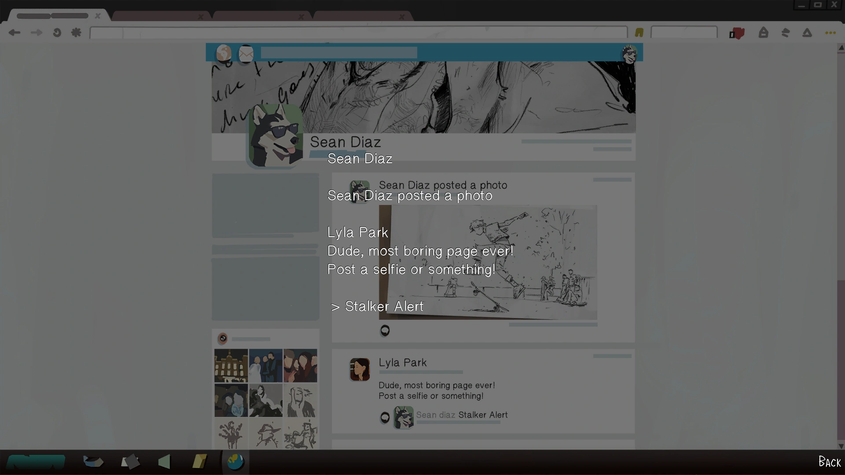Viewport: 845px width, 475px height.
Task: Click the social site search field
Action: pos(338,53)
